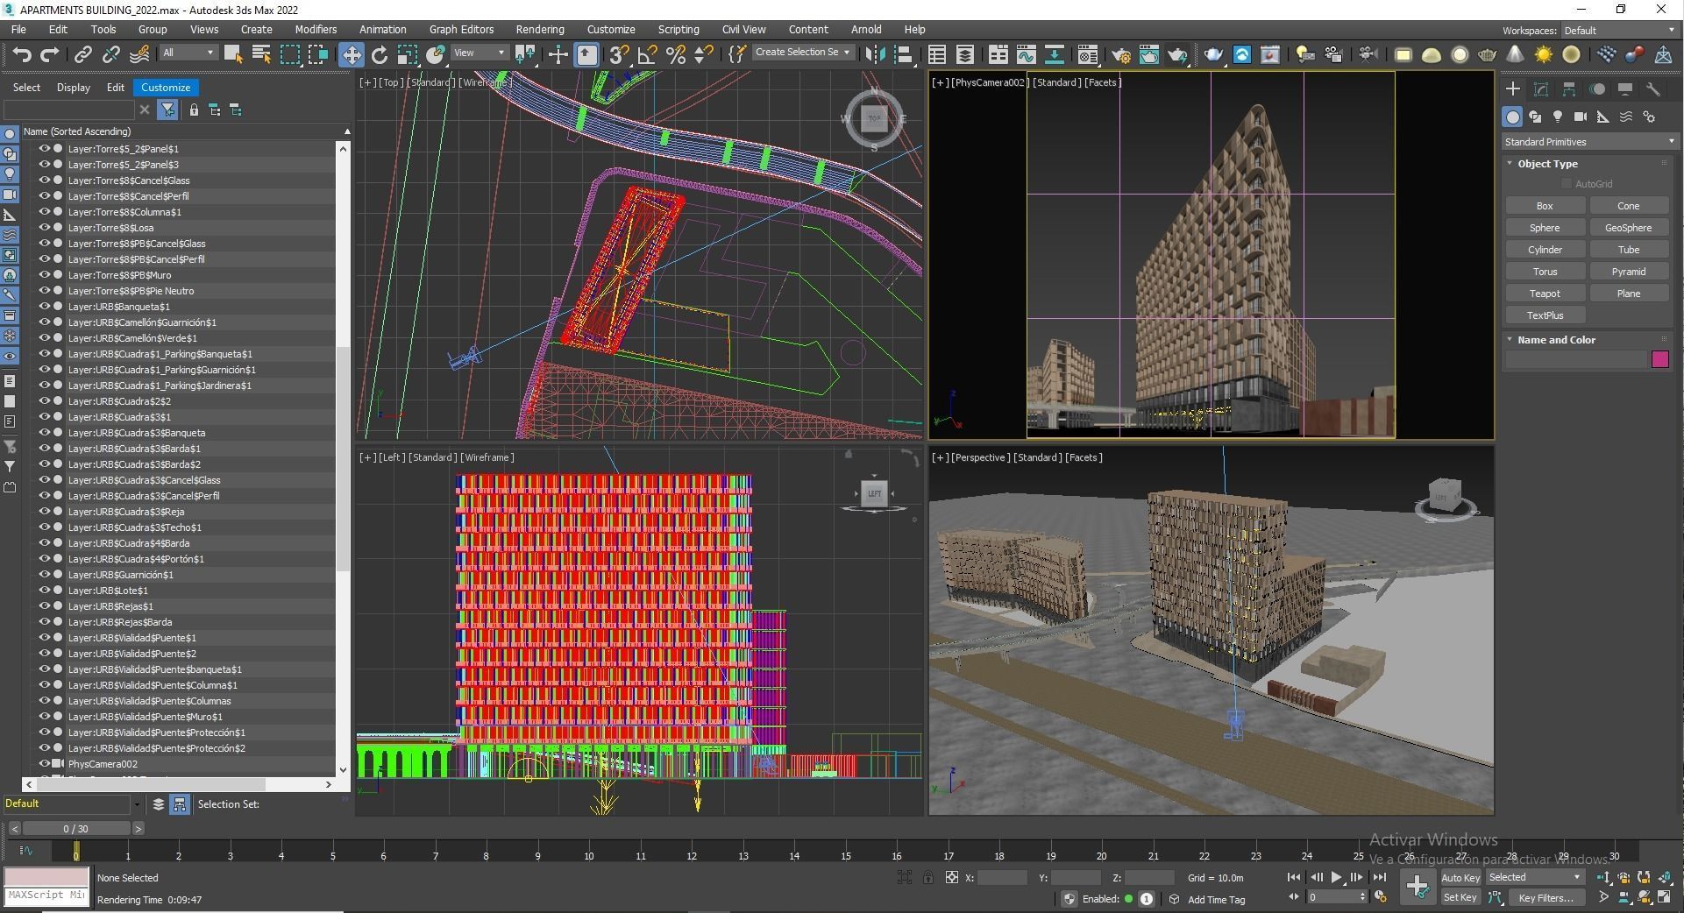The image size is (1684, 913).
Task: Open selection filter All dropdown
Action: tap(188, 53)
